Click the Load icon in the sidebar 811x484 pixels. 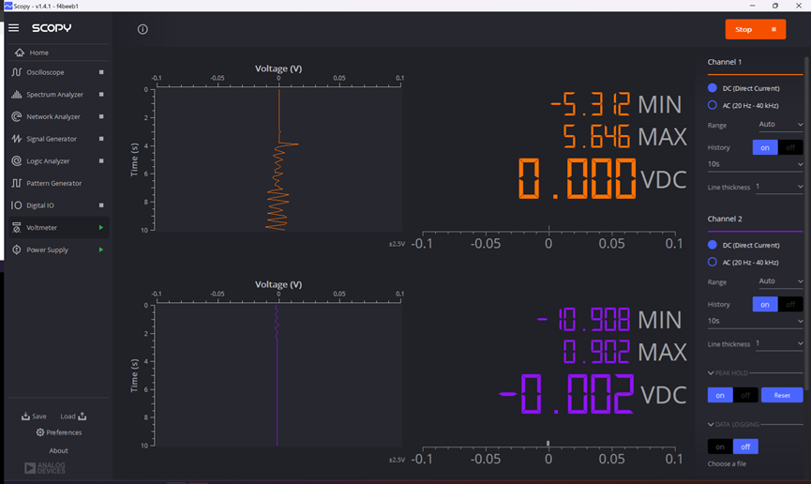pyautogui.click(x=83, y=416)
